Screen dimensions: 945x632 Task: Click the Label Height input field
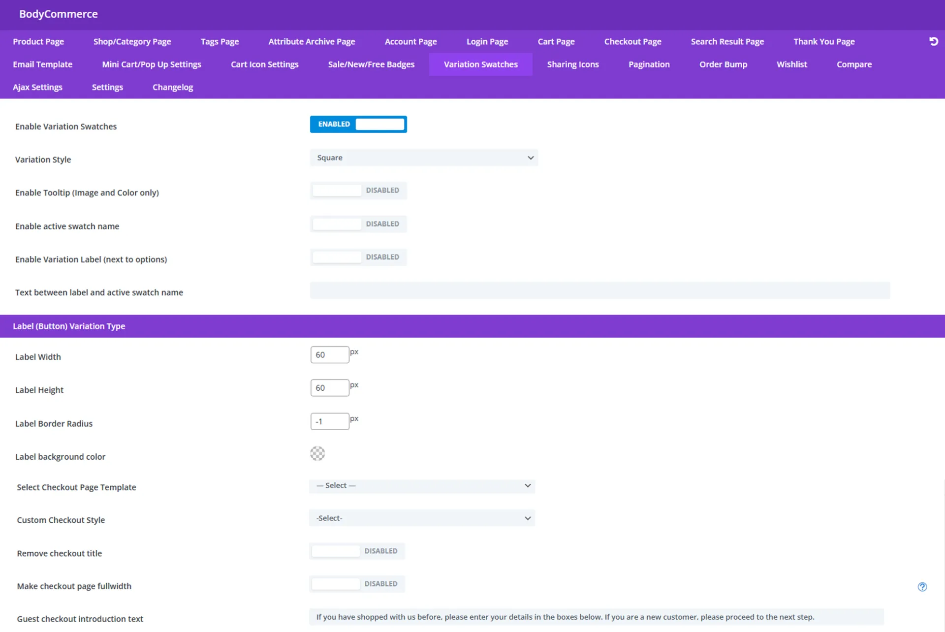[330, 388]
